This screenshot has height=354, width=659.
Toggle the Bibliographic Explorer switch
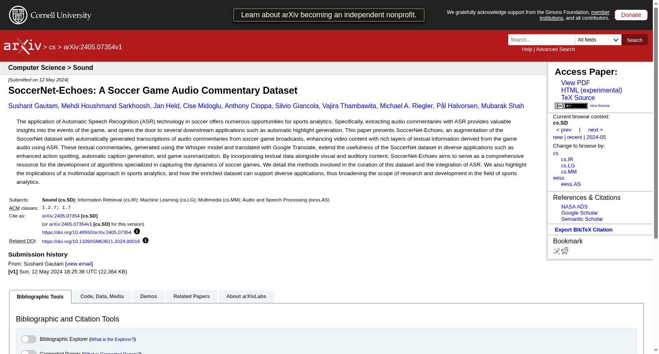click(29, 339)
